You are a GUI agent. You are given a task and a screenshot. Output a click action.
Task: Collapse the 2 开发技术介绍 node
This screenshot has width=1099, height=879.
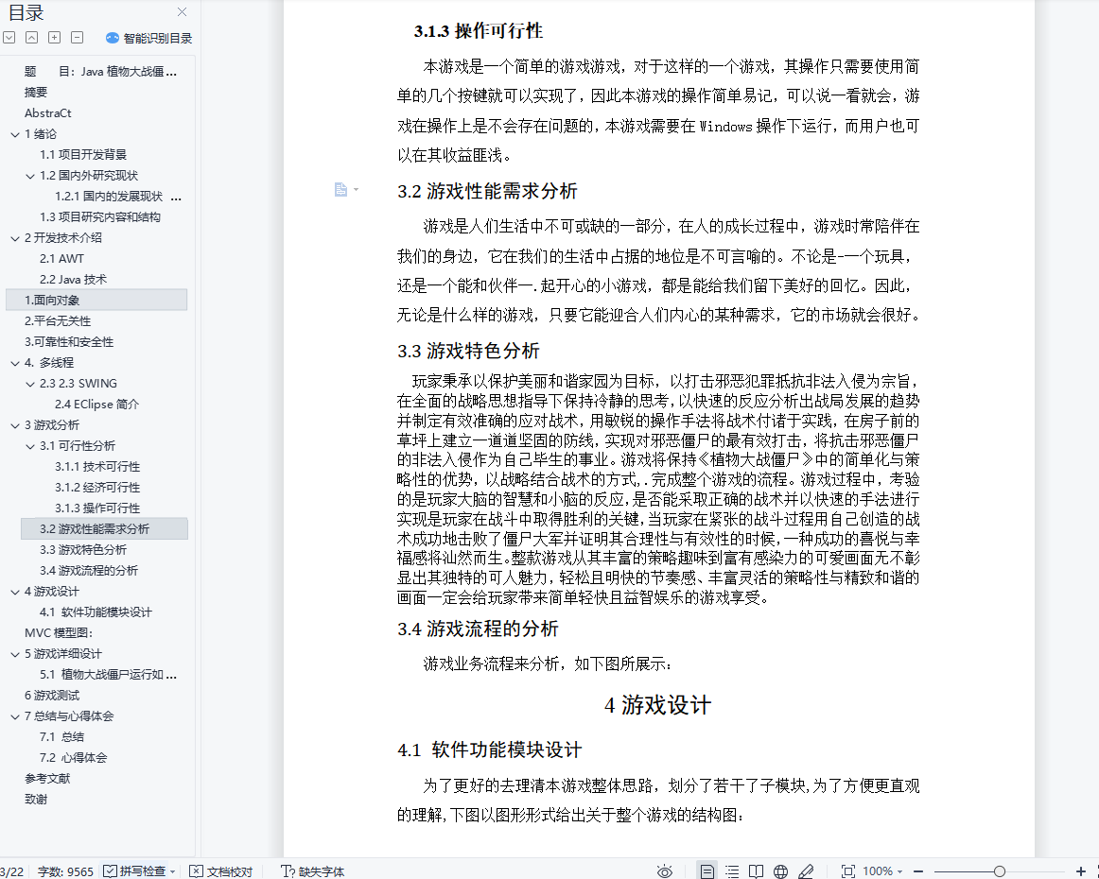[15, 238]
